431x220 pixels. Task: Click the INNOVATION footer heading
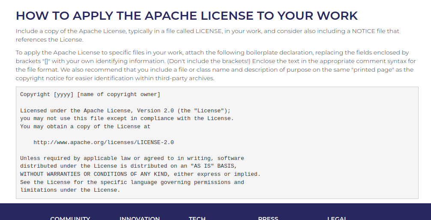[x=140, y=218]
